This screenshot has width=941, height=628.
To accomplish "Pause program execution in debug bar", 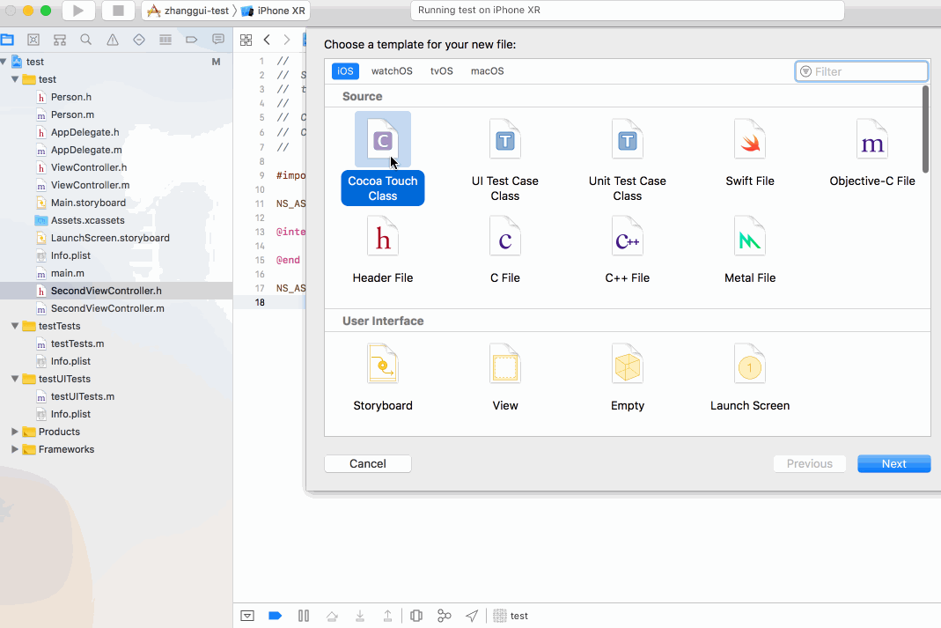I will click(x=304, y=616).
